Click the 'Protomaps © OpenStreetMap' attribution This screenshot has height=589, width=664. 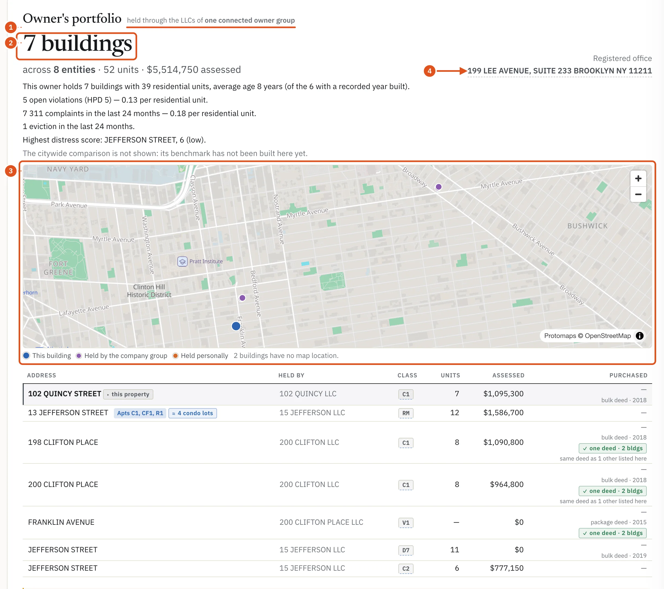point(587,336)
